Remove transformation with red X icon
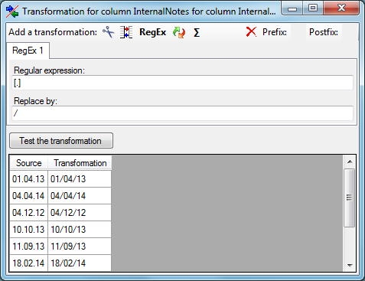The width and height of the screenshot is (365, 281). pos(251,32)
